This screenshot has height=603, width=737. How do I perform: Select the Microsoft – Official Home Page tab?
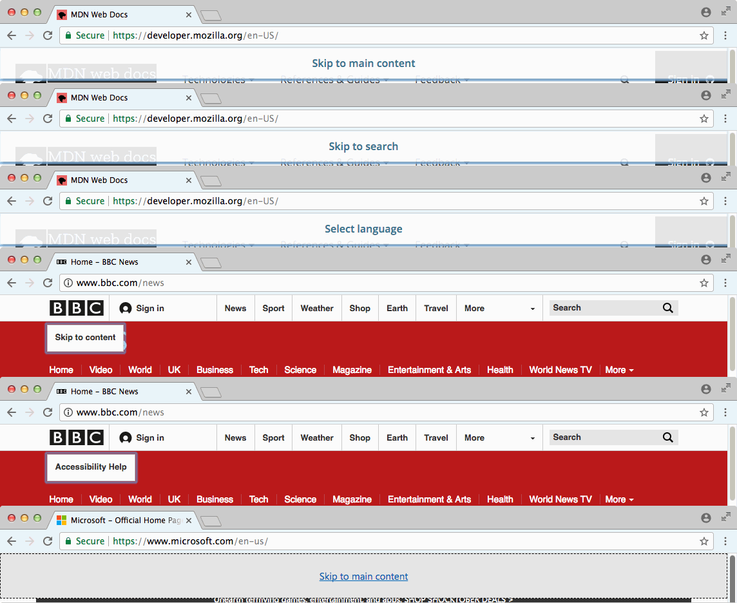pyautogui.click(x=124, y=521)
